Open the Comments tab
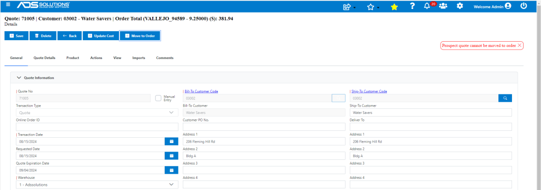This screenshot has height=190, width=541. pos(165,58)
